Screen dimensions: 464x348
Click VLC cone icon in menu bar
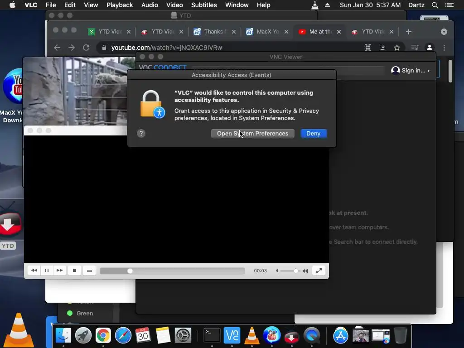[x=315, y=5]
